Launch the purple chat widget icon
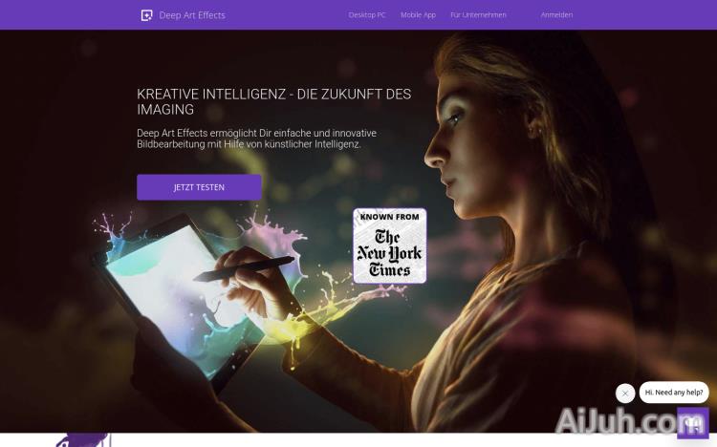 click(693, 424)
